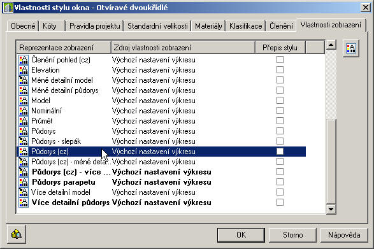The height and width of the screenshot is (249, 374).
Task: Click the Přepis stylu column header
Action: coord(280,48)
